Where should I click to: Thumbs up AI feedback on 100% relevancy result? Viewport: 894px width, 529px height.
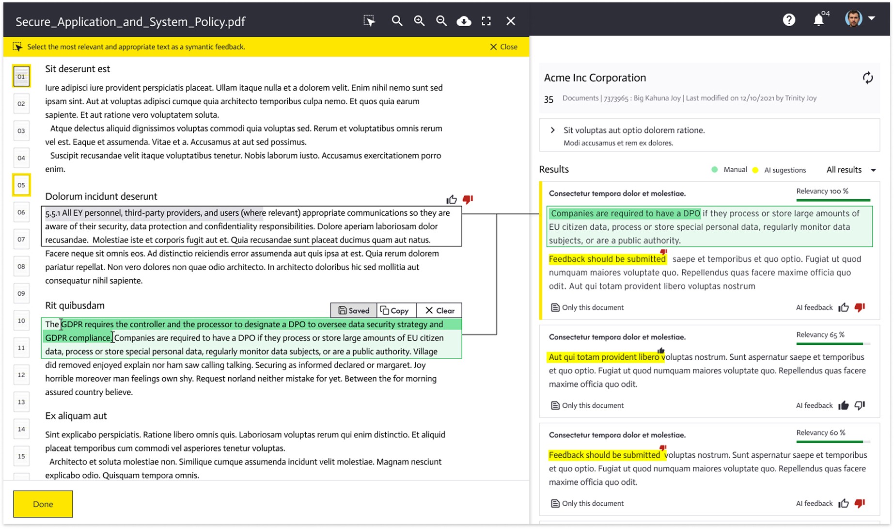click(x=844, y=307)
